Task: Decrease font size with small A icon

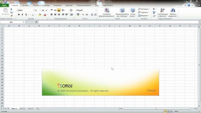Action: (46, 10)
